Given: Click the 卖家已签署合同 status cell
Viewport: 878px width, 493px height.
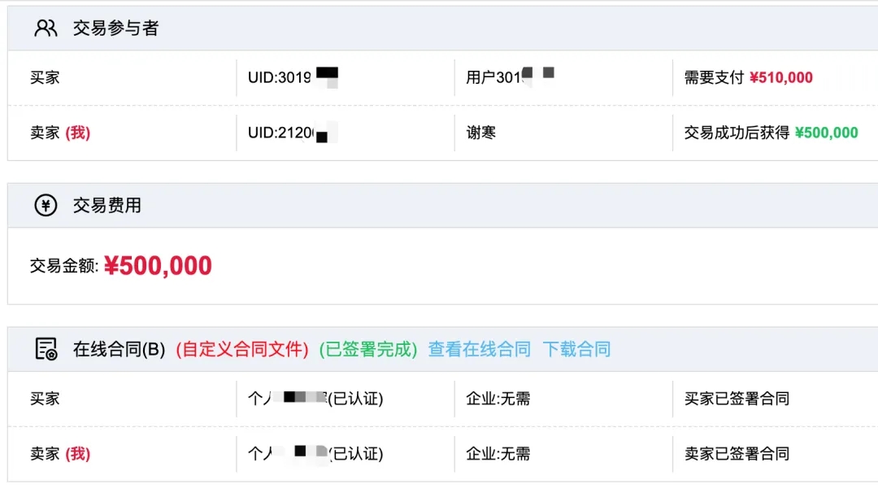Looking at the screenshot, I should click(x=737, y=454).
